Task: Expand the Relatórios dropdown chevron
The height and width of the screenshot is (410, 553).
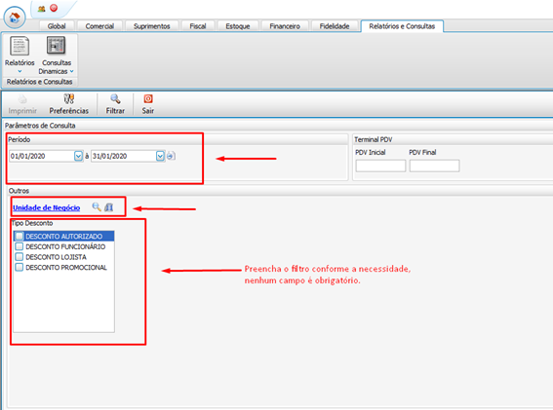Action: [x=20, y=71]
